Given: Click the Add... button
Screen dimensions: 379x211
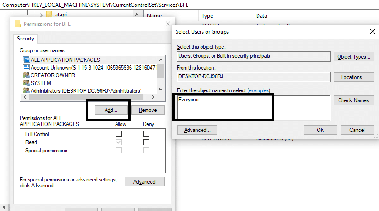Looking at the screenshot, I should 111,110.
